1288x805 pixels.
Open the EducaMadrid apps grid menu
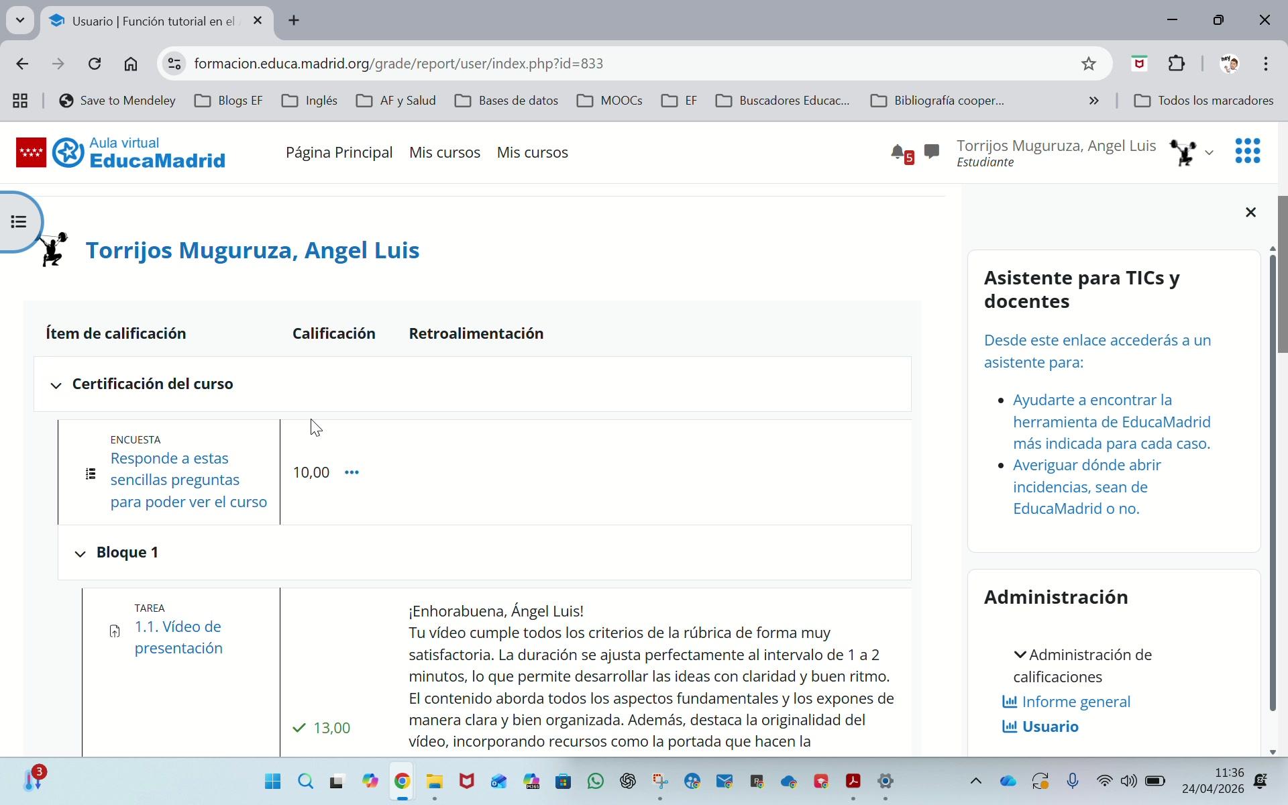[1247, 152]
